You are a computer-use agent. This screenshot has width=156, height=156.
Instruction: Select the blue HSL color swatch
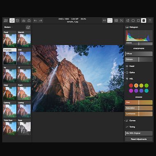tap(141, 91)
